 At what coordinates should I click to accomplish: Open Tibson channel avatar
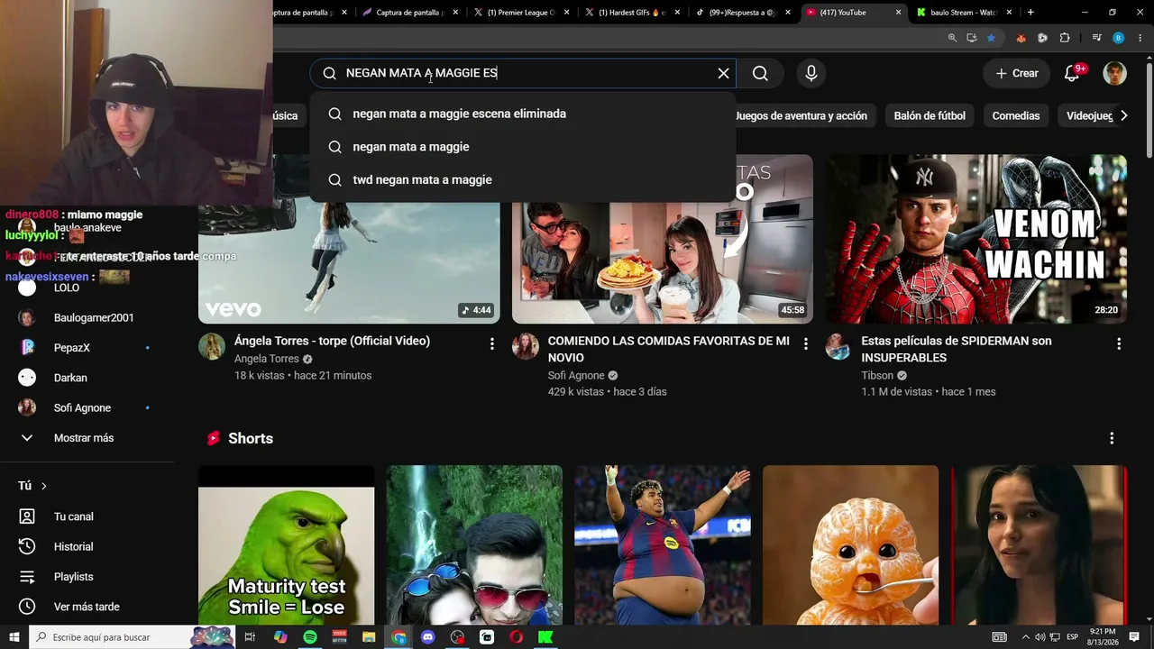coord(838,346)
